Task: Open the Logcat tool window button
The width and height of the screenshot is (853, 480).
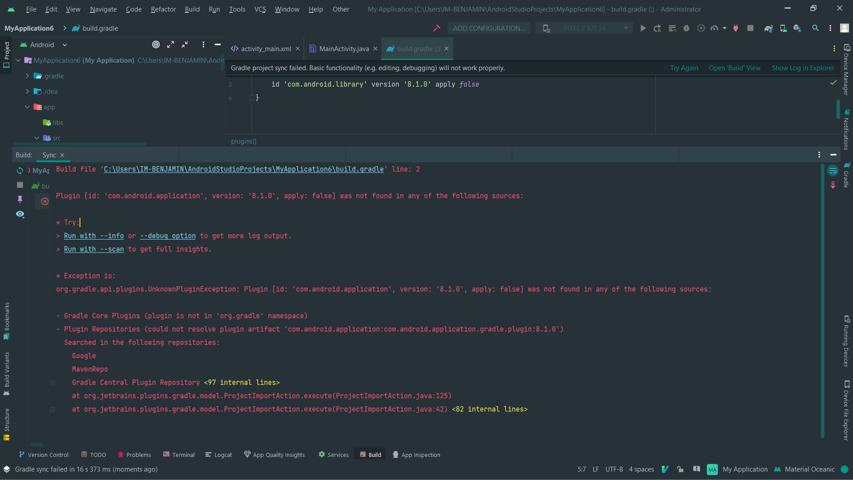Action: coord(218,455)
